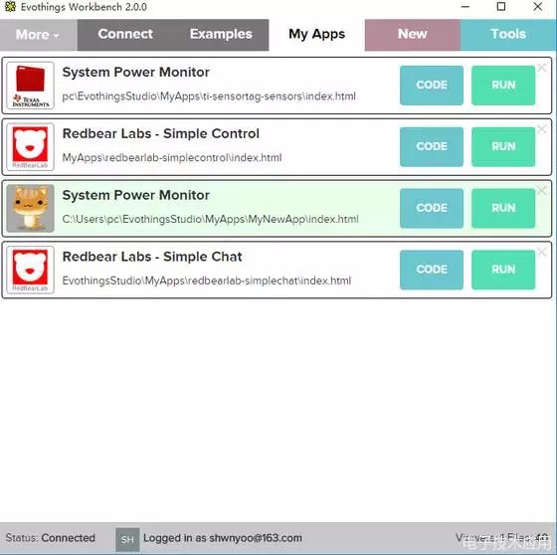Open code for MyNewApp System Power Monitor
The height and width of the screenshot is (555, 557).
point(432,208)
